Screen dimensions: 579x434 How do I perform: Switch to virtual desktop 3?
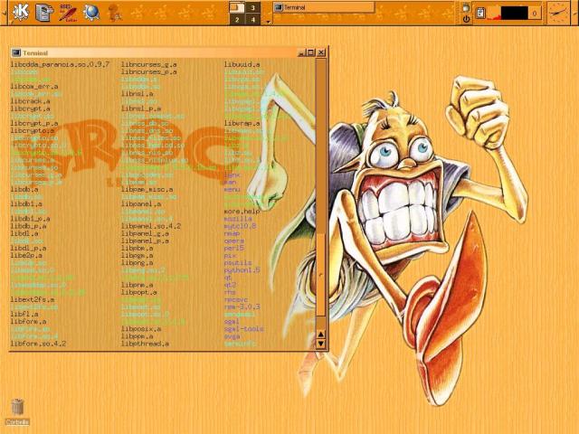[x=253, y=7]
